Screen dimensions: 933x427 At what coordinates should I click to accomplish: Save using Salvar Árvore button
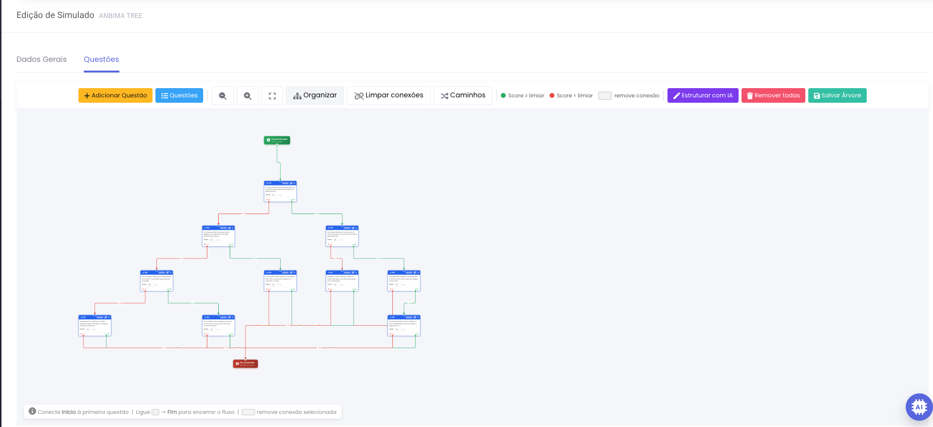[837, 95]
